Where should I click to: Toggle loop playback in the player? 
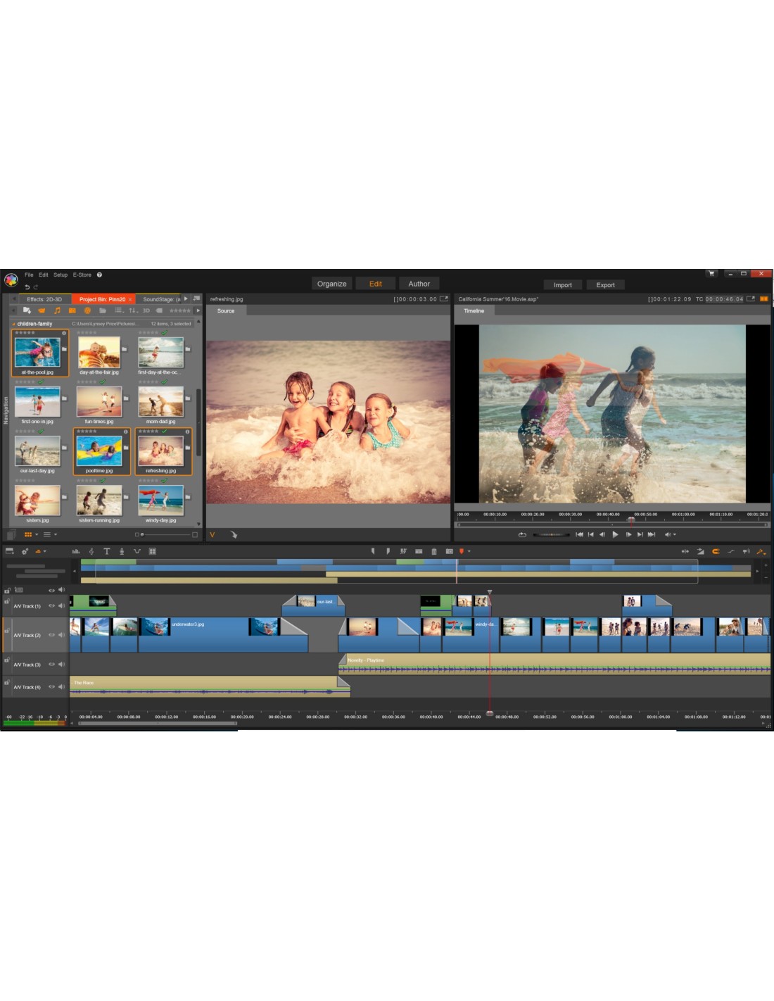pyautogui.click(x=523, y=534)
